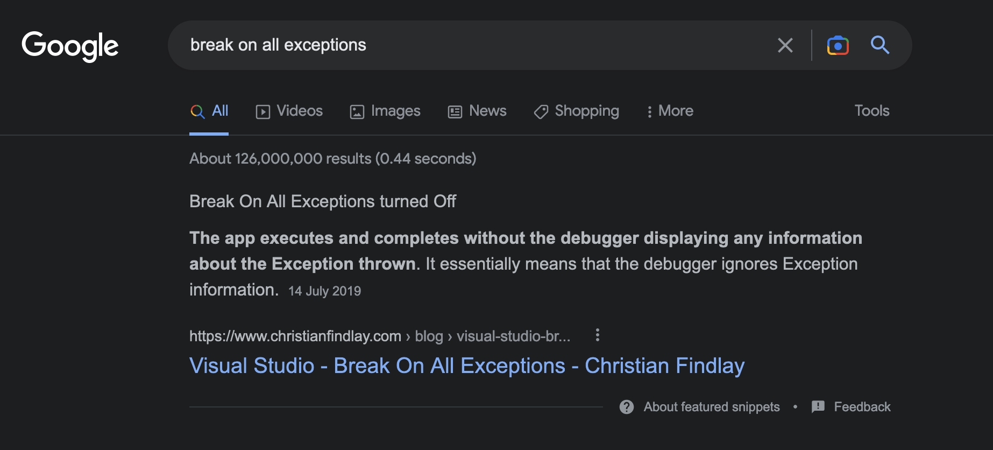Open Google Lens camera search
The image size is (993, 450).
(x=837, y=45)
